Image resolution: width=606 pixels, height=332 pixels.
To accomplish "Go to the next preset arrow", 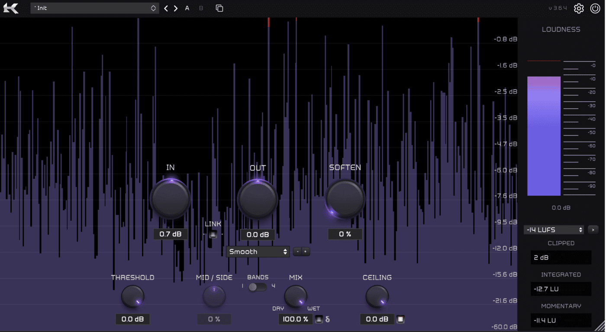I will (176, 8).
